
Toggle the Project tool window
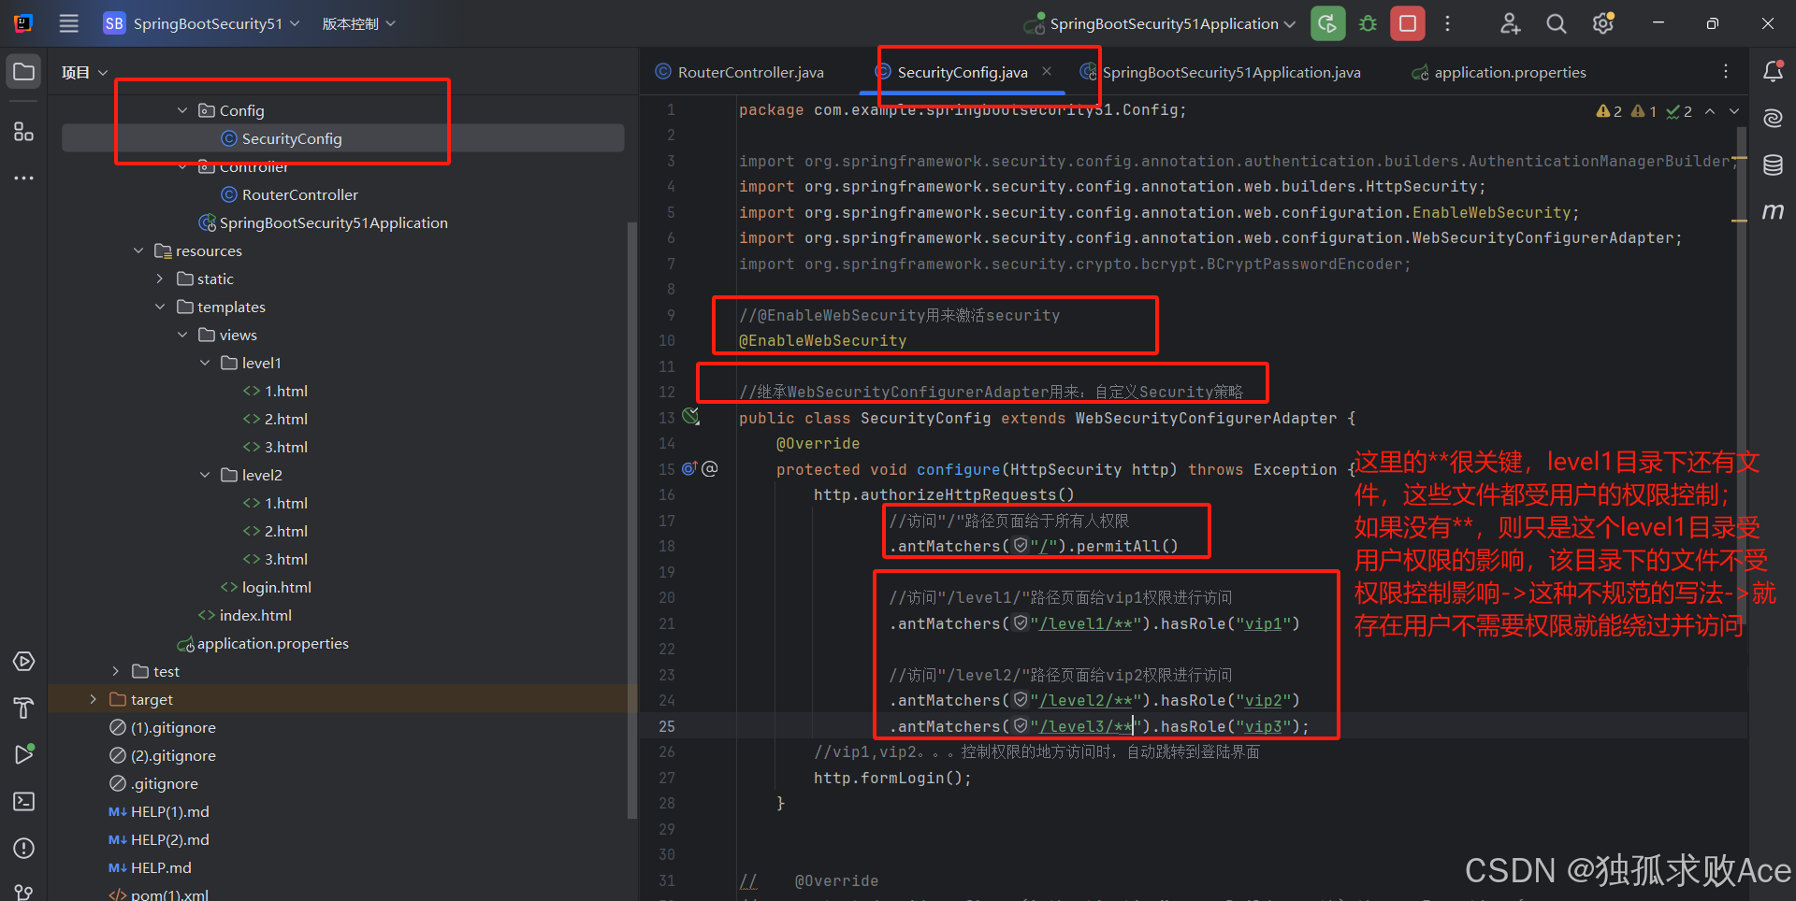[x=24, y=72]
